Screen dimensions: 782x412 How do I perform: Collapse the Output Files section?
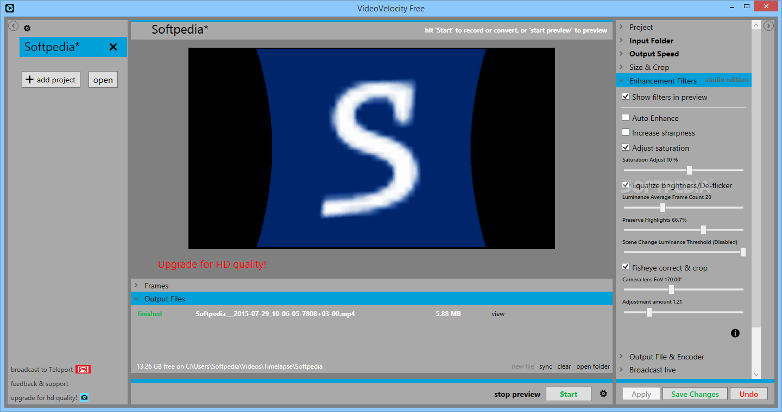click(371, 299)
